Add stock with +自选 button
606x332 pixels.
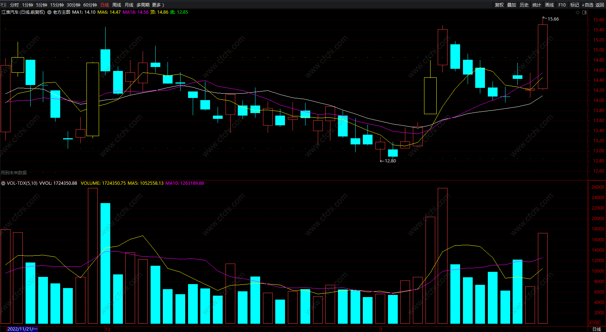point(588,5)
